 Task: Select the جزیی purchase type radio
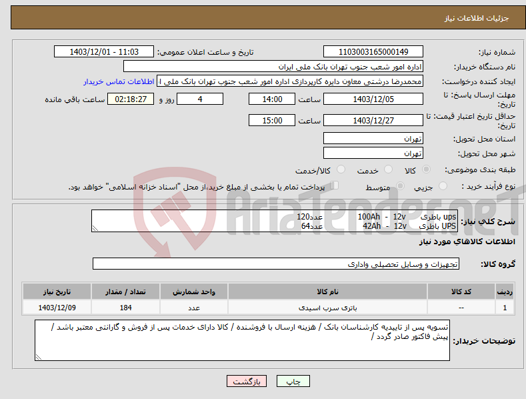pyautogui.click(x=443, y=186)
